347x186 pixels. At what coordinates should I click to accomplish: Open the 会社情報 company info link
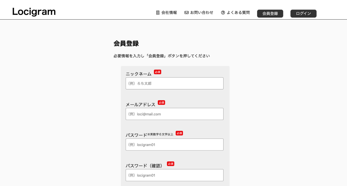(x=169, y=13)
